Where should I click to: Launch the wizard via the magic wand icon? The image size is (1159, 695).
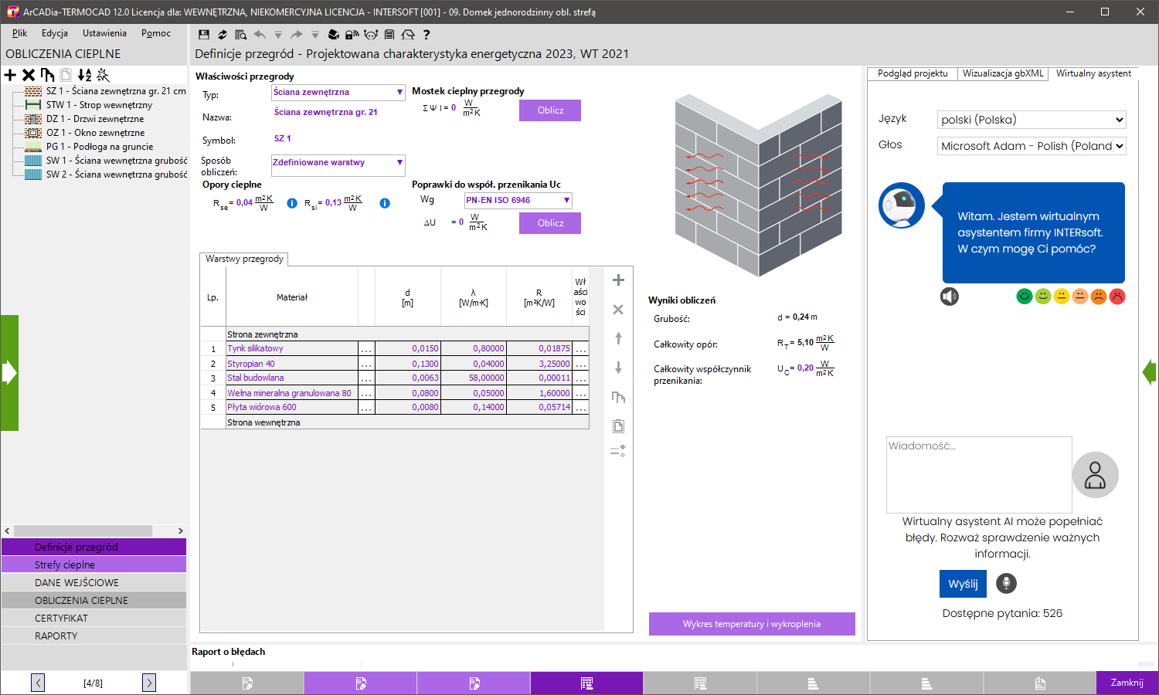(x=102, y=75)
